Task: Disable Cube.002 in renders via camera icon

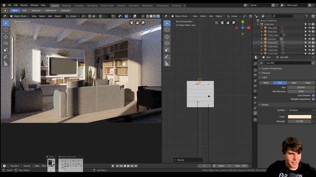Action: tap(313, 46)
